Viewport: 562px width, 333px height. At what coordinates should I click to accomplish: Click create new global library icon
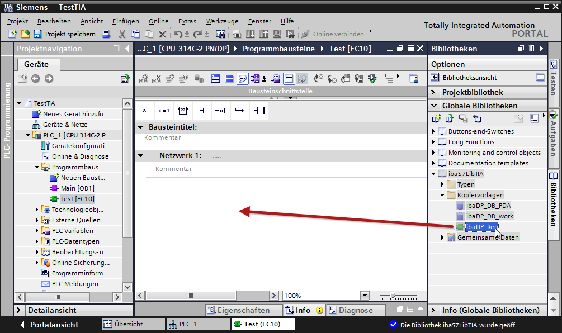(436, 118)
